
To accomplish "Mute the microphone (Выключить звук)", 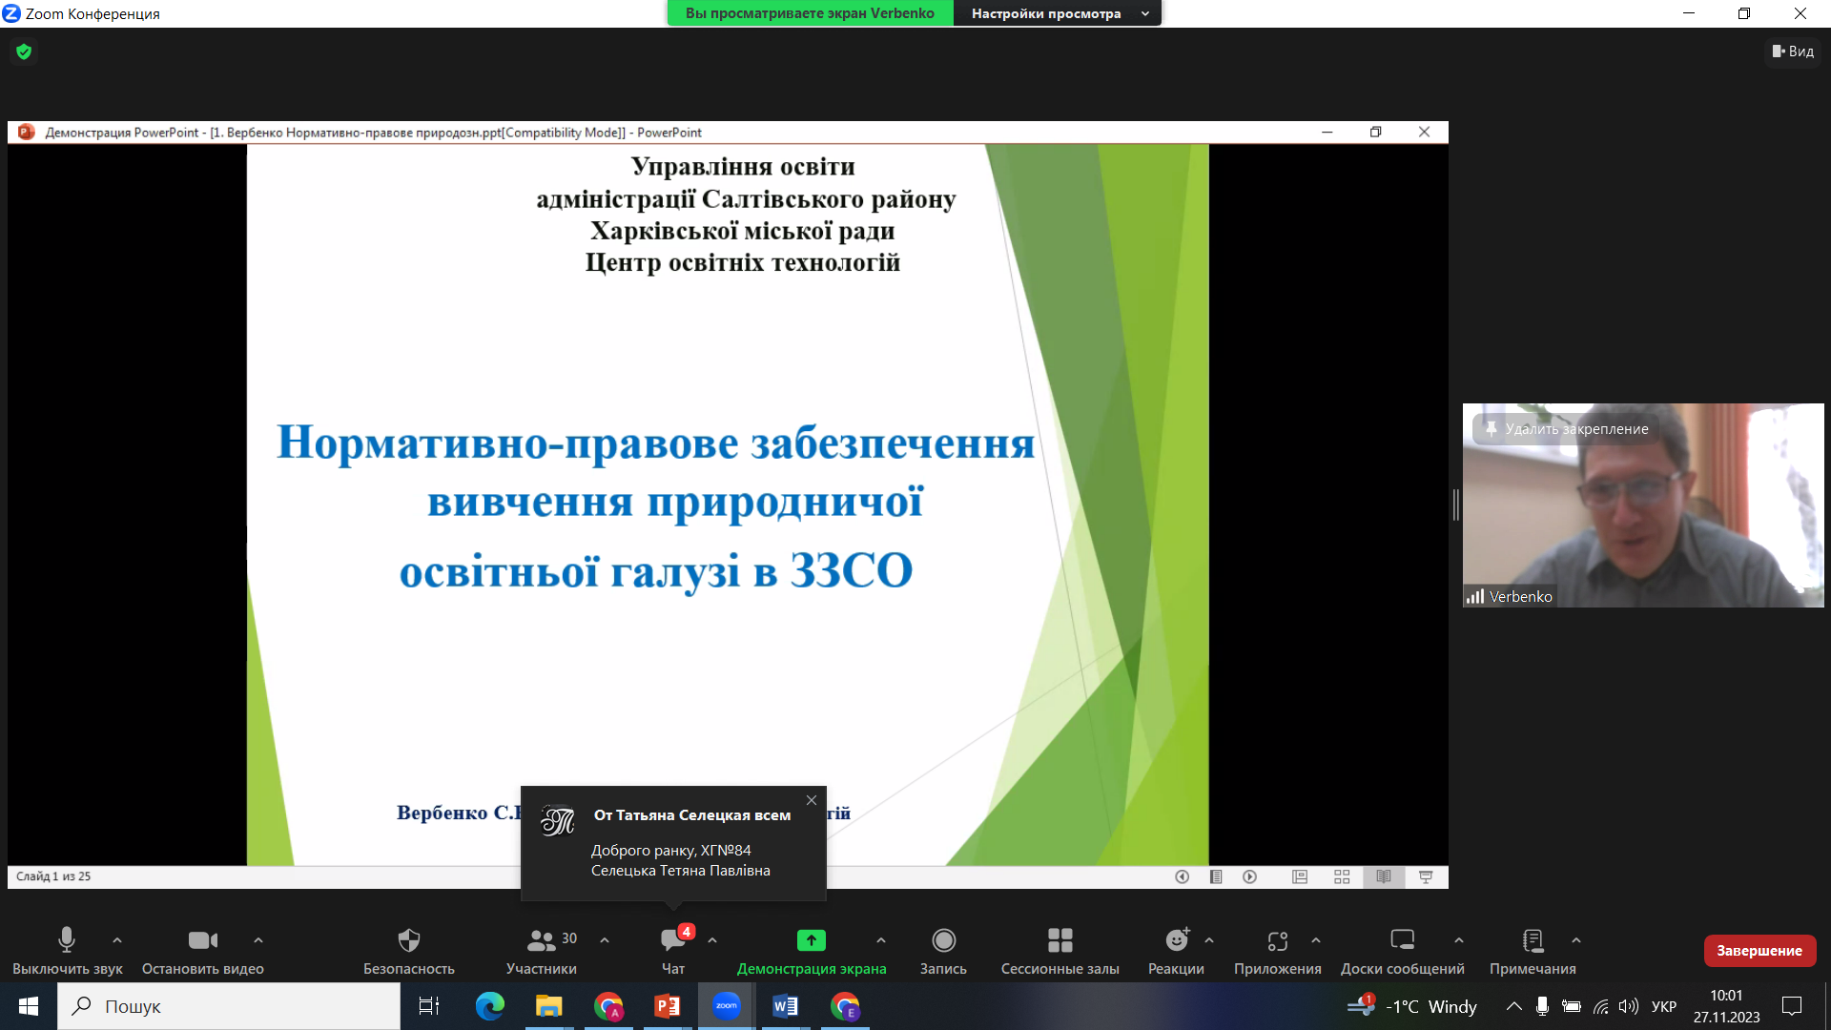I will coord(67,941).
